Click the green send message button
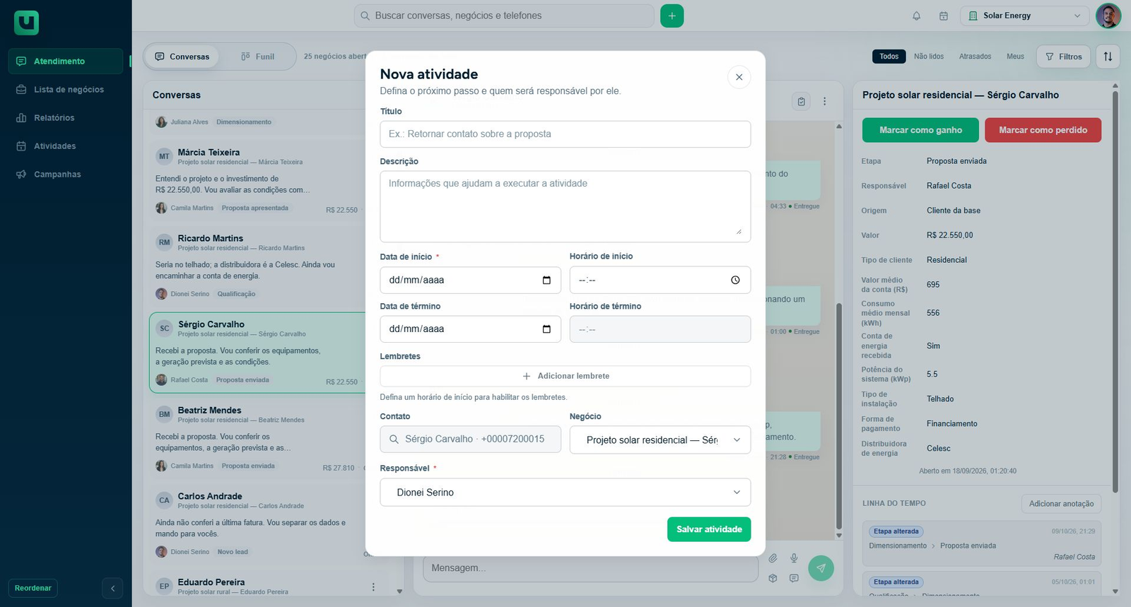 821,568
